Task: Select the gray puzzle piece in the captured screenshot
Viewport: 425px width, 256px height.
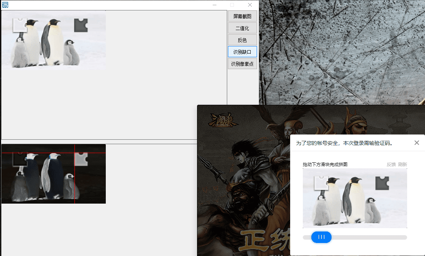Action: click(80, 25)
